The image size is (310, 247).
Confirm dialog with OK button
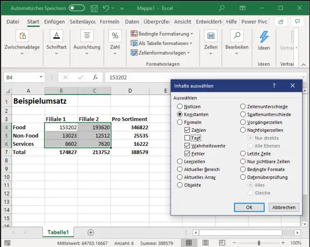point(249,207)
